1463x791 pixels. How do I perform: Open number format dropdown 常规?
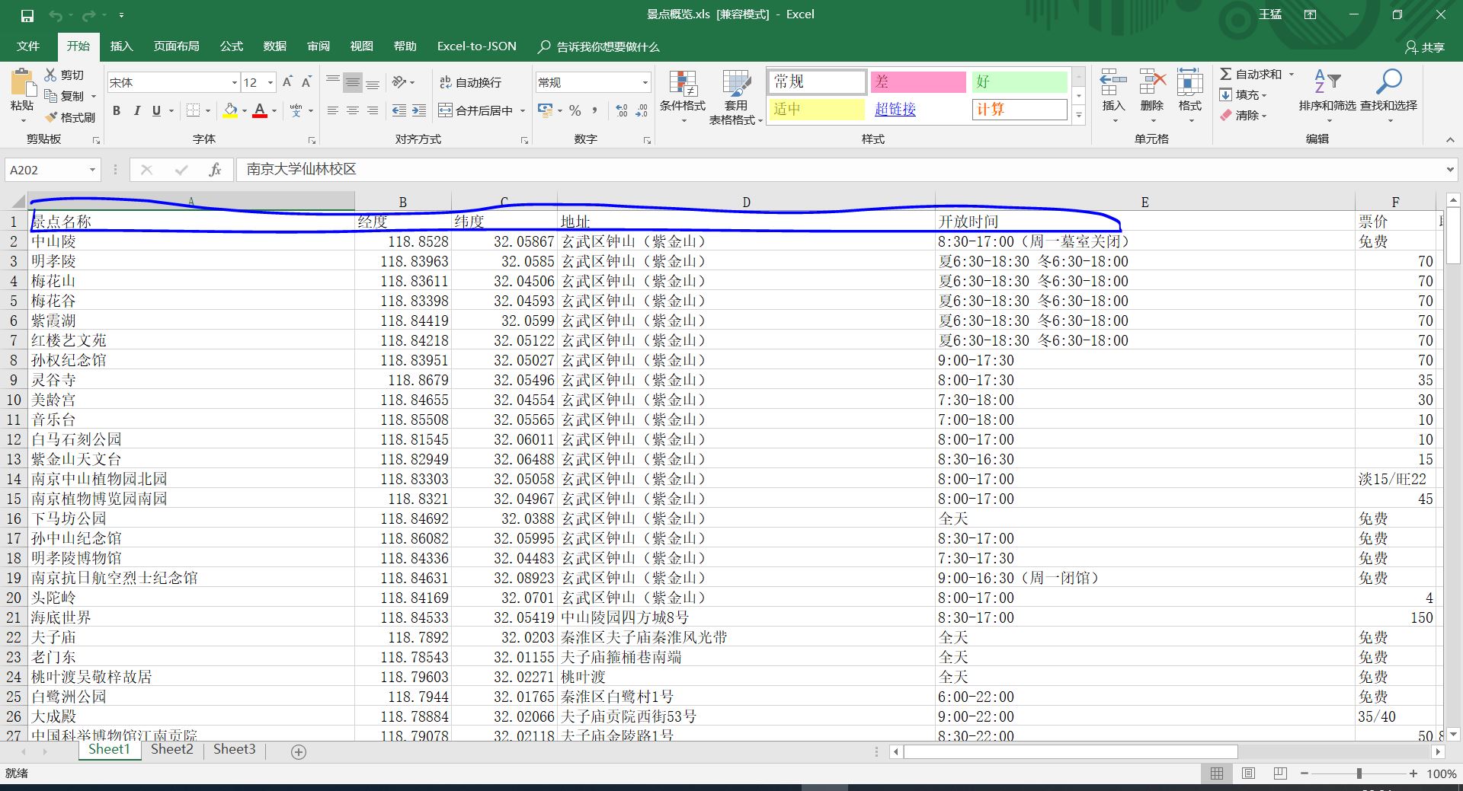[x=645, y=82]
